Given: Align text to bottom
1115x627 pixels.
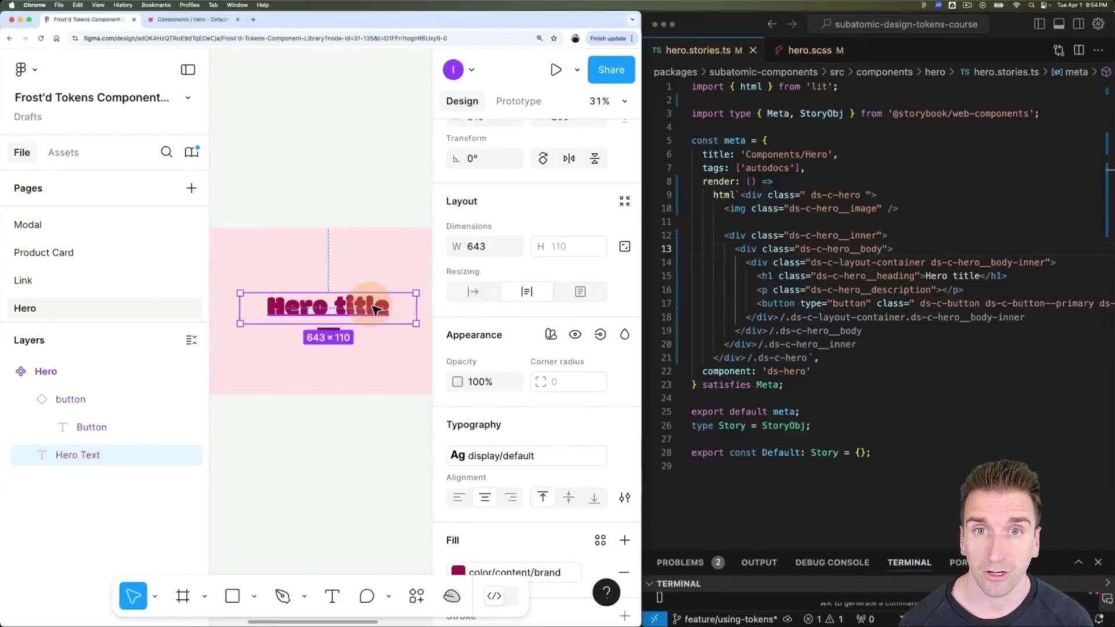Looking at the screenshot, I should click(x=595, y=498).
